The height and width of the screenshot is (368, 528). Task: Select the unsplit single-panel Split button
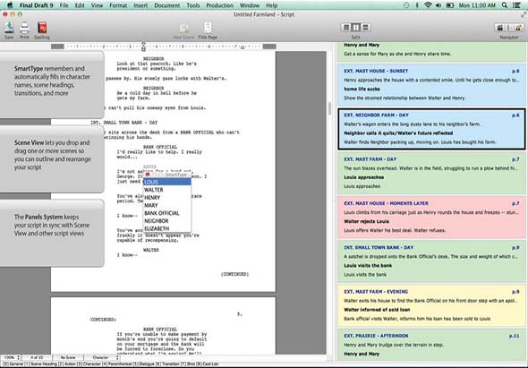click(x=345, y=27)
